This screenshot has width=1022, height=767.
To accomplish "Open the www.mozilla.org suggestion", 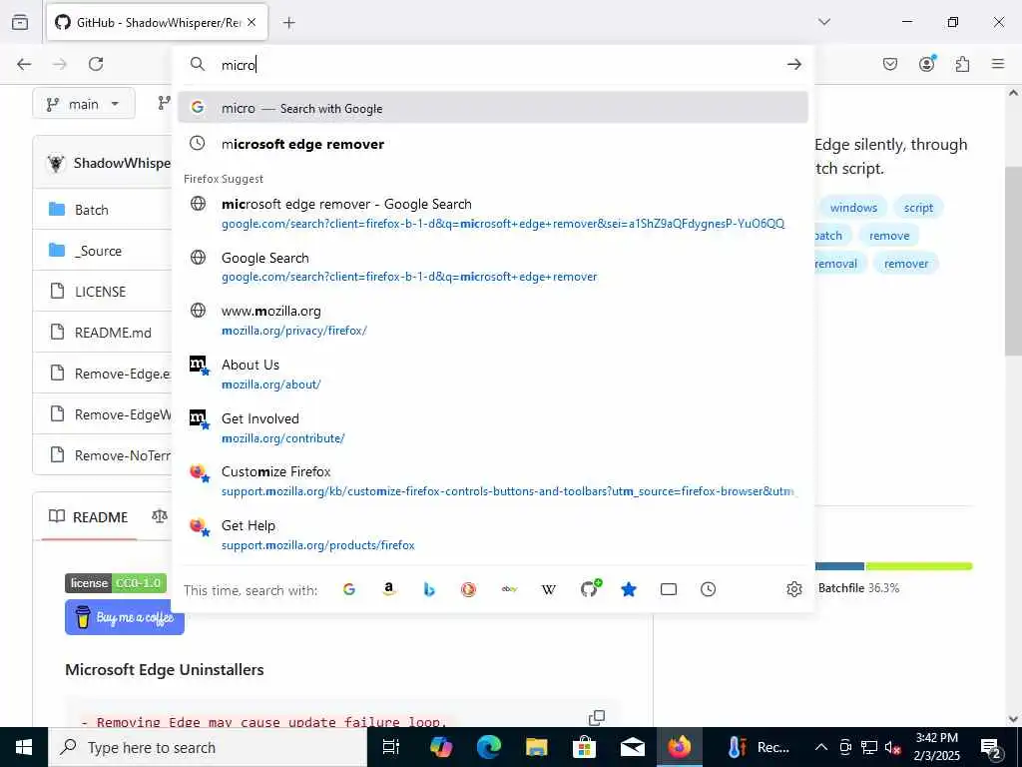I will [493, 321].
